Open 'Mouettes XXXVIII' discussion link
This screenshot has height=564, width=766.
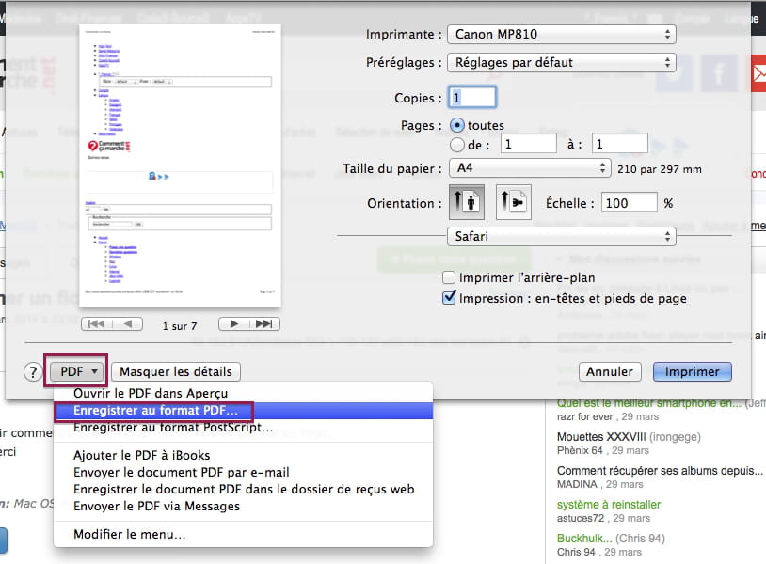pyautogui.click(x=601, y=437)
